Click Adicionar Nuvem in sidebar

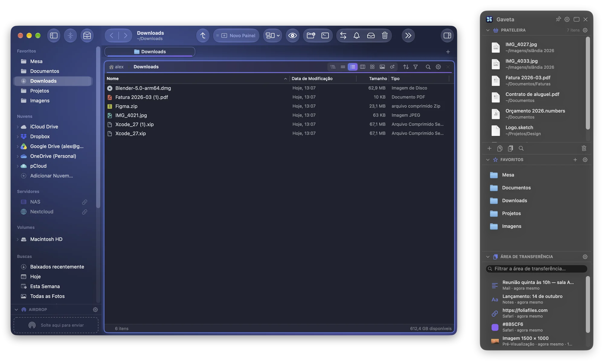pos(51,176)
